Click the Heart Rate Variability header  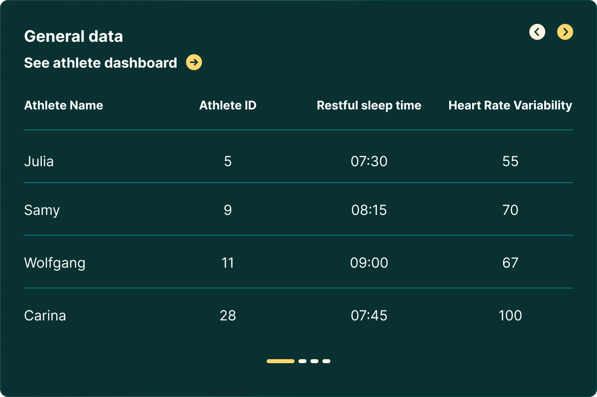pyautogui.click(x=510, y=105)
